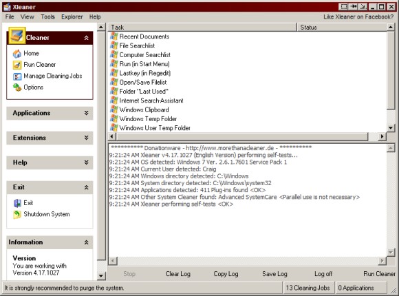Expand the Extensions panel
The height and width of the screenshot is (296, 399).
click(x=86, y=138)
